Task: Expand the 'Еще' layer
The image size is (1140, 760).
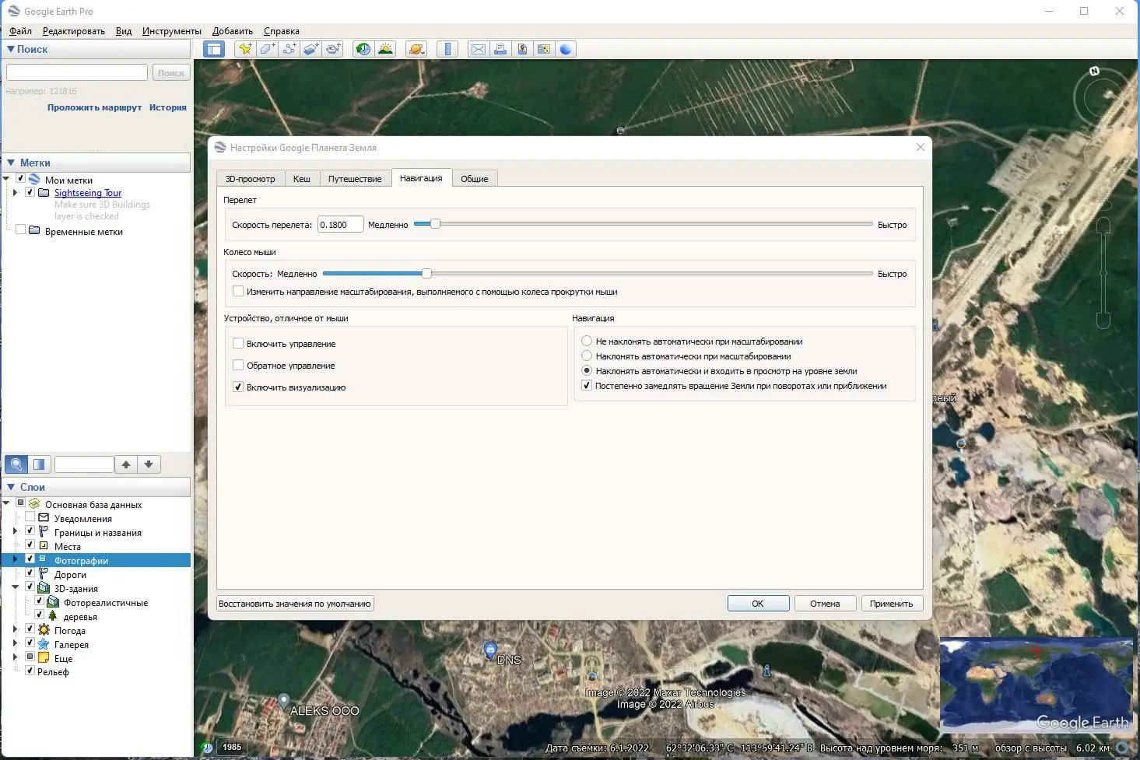Action: tap(15, 658)
